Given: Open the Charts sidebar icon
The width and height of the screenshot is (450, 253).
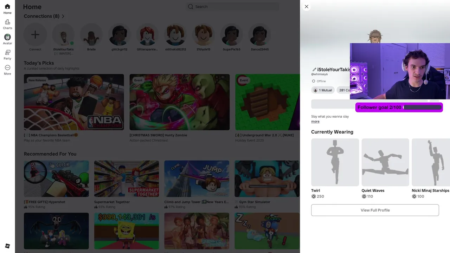Looking at the screenshot, I should click(7, 22).
